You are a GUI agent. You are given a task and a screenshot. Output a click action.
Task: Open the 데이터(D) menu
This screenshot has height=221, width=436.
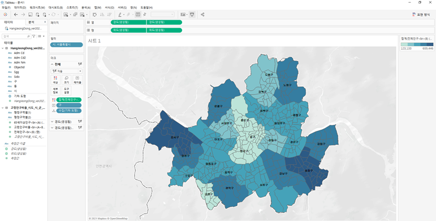click(x=20, y=7)
